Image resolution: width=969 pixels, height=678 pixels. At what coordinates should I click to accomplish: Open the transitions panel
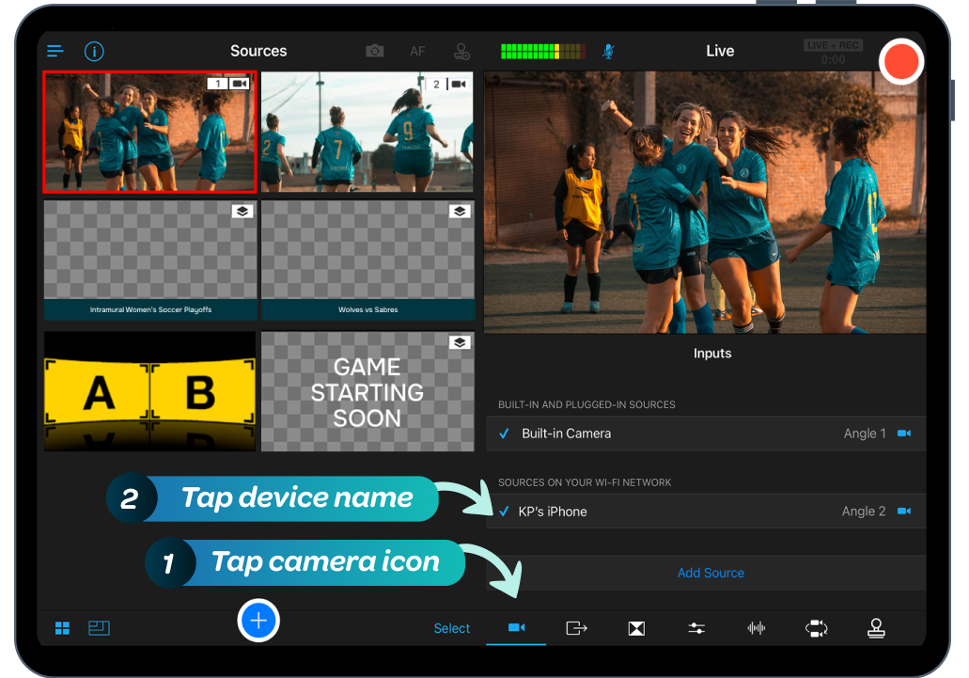click(636, 627)
